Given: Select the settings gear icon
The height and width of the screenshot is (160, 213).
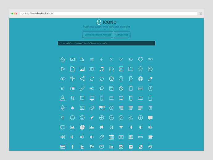Looking at the screenshot, I should (x=111, y=79).
